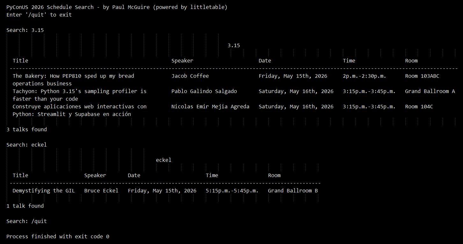The width and height of the screenshot is (463, 244).
Task: Select the "Bruce Eckel" speaker cell
Action: pos(101,190)
